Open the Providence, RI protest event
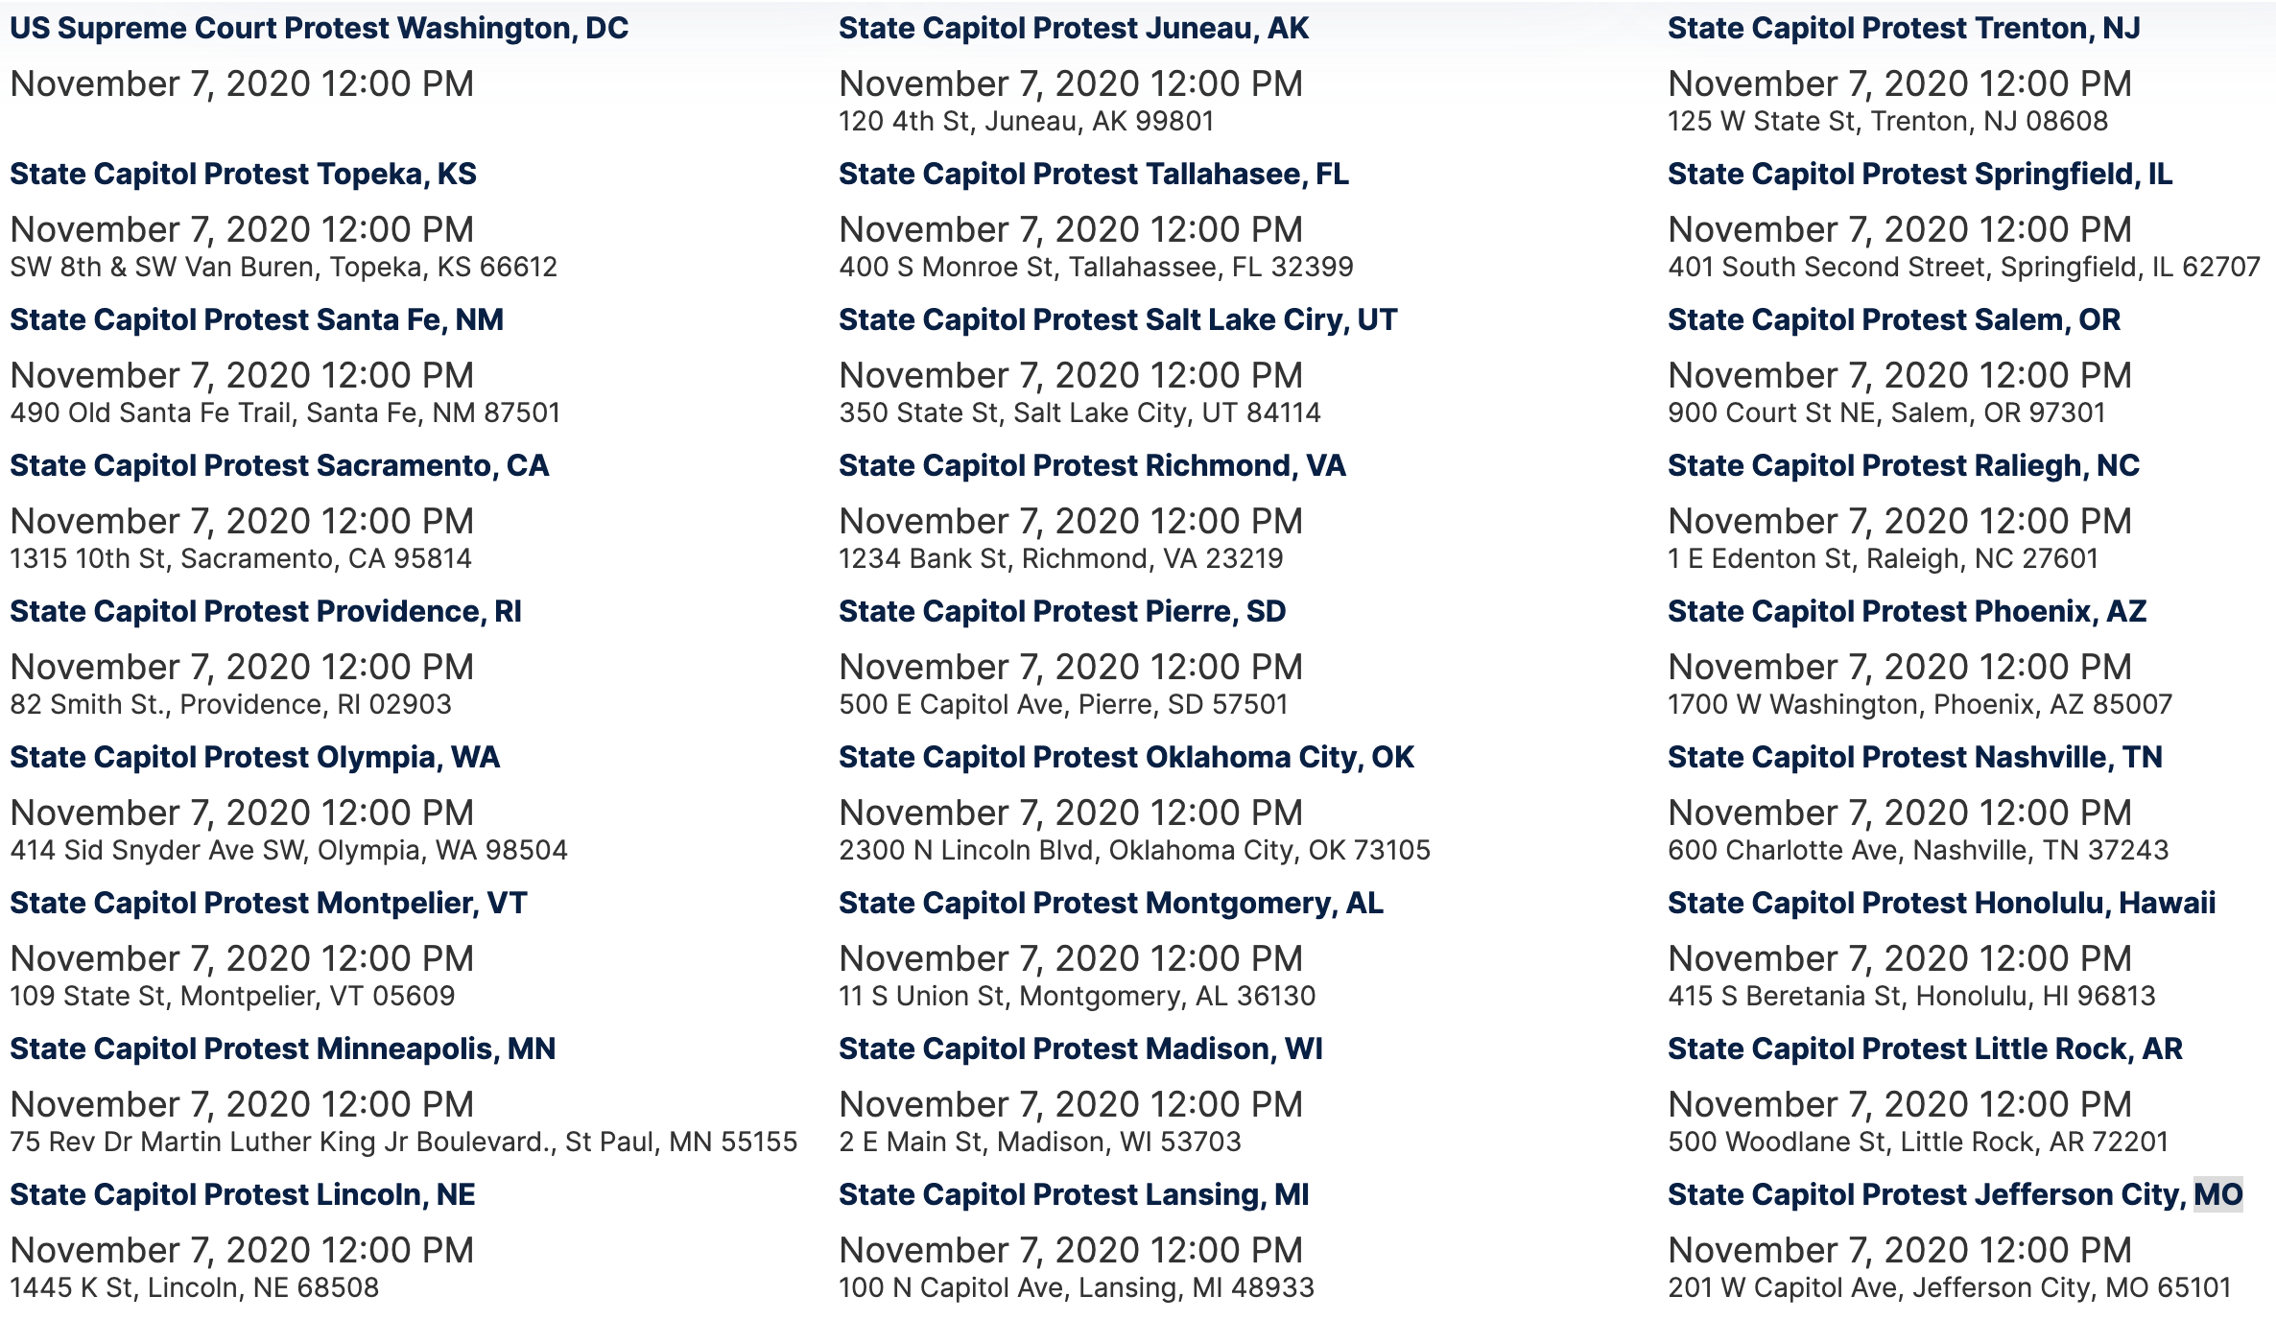 [x=266, y=612]
